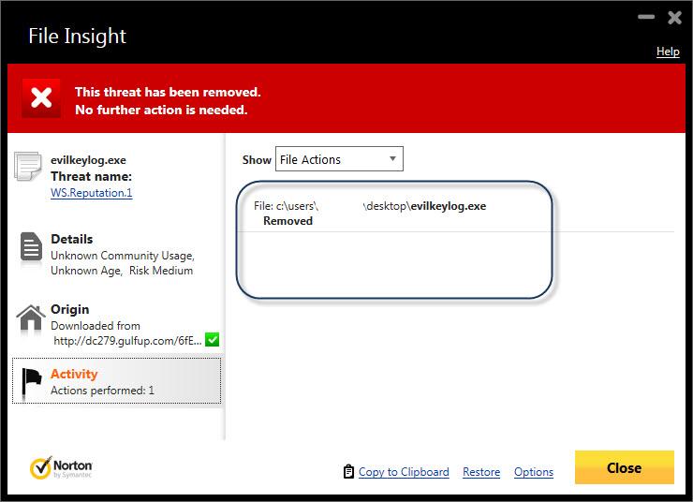Click the Origin house icon
The image size is (693, 502).
coord(31,317)
